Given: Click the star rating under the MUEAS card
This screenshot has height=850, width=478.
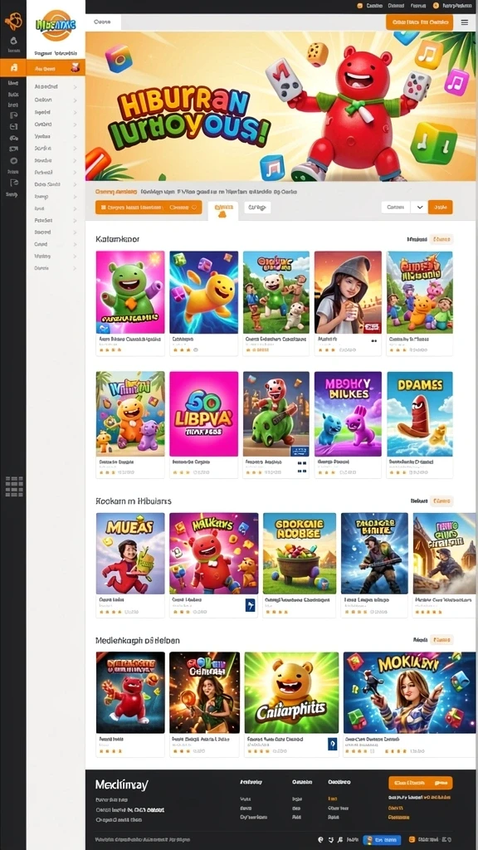Looking at the screenshot, I should pos(110,612).
